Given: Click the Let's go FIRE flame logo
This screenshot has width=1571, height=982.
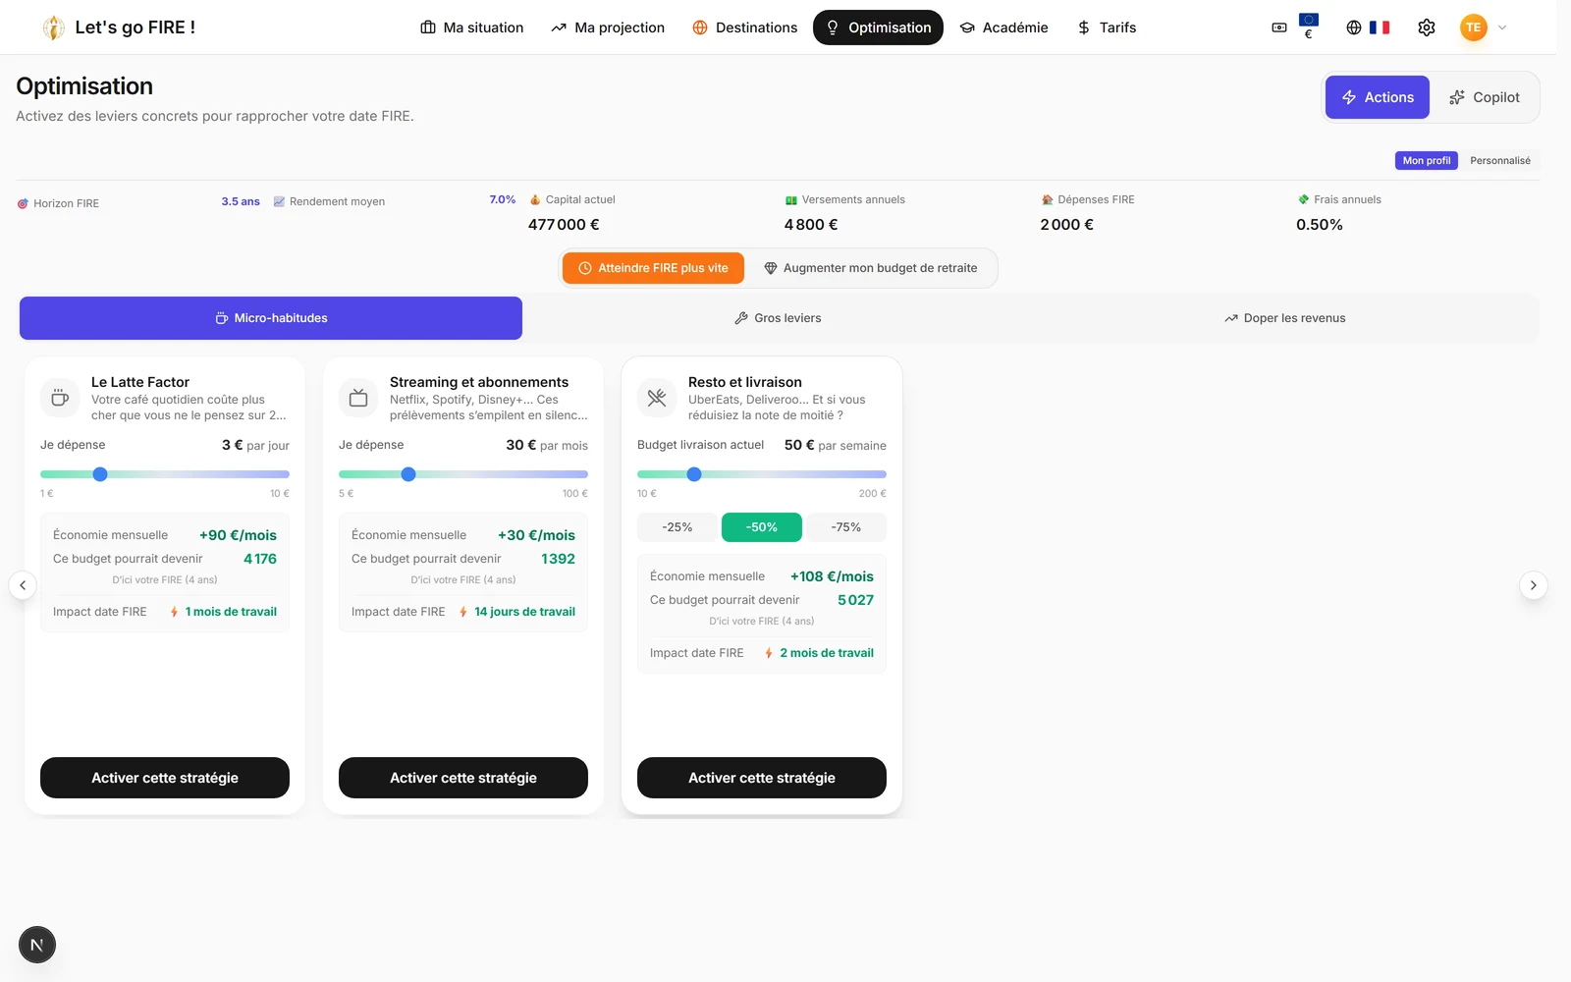Looking at the screenshot, I should [x=54, y=27].
